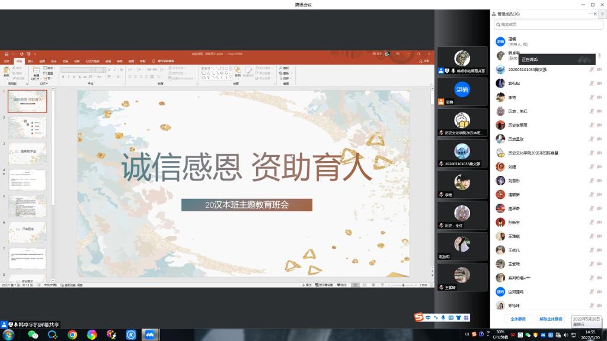607x341 pixels.
Task: Open the 文件 (File) tab in PowerPoint
Action: (x=7, y=61)
